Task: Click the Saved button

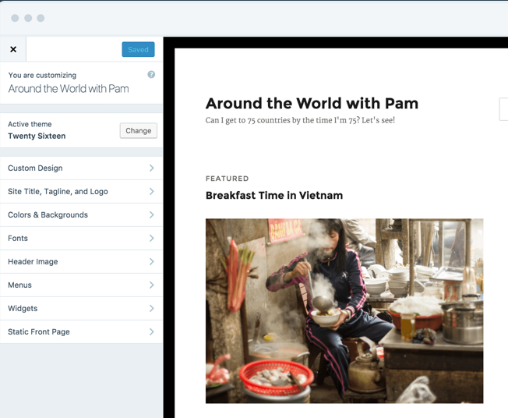Action: tap(138, 49)
